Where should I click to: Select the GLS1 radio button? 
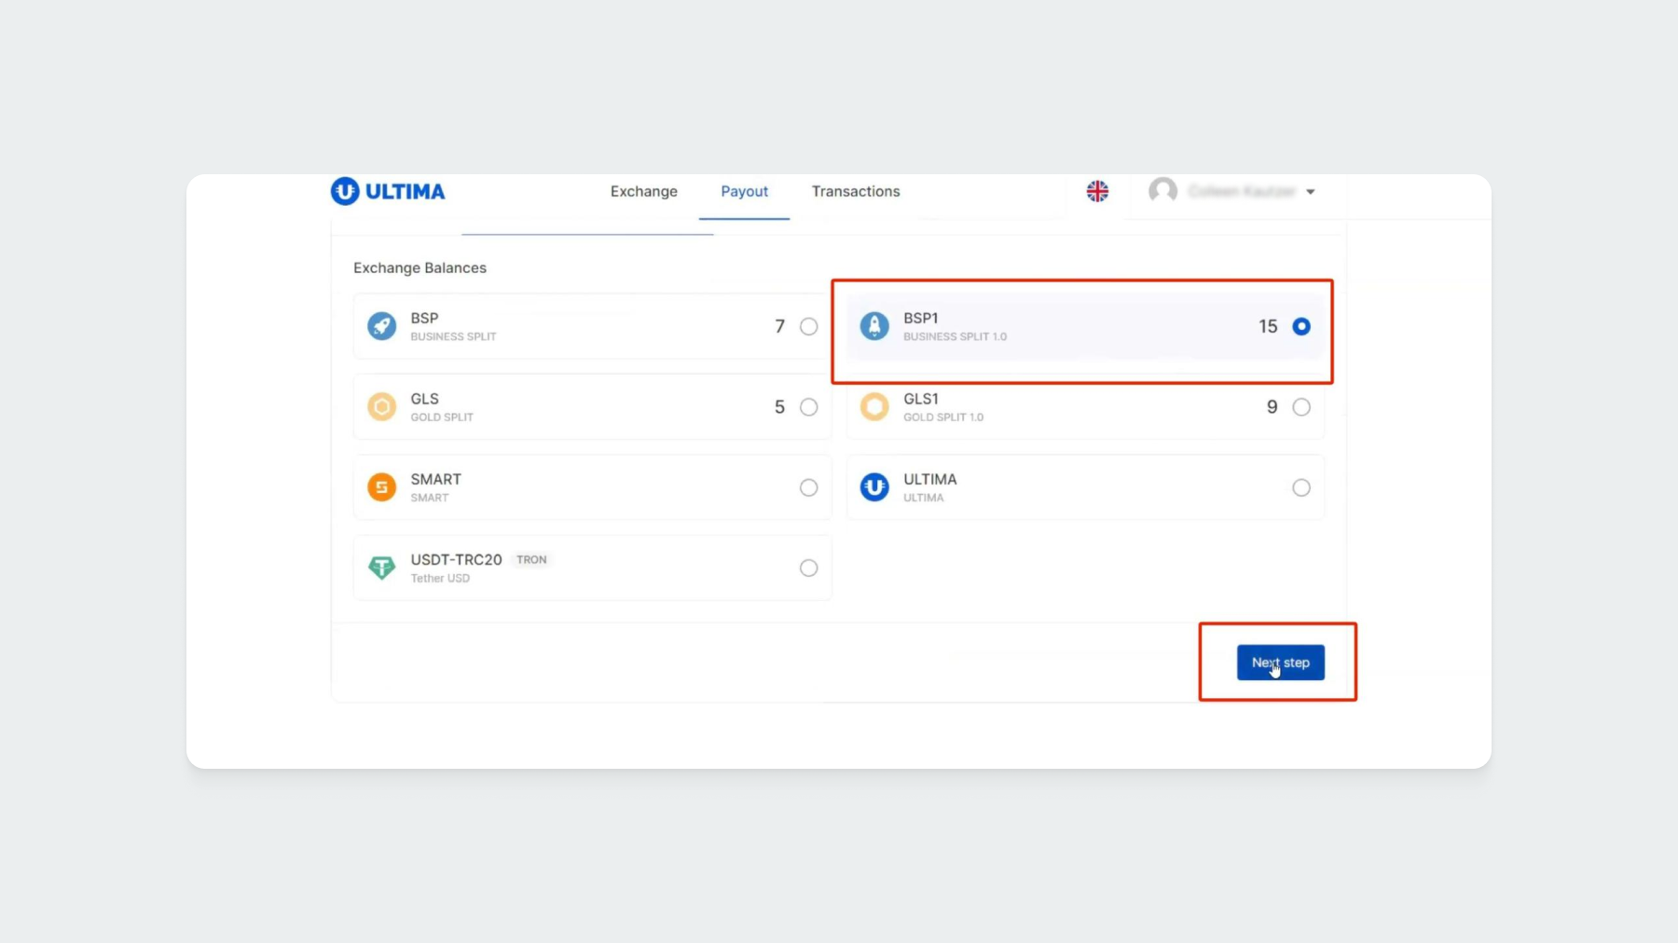1301,407
